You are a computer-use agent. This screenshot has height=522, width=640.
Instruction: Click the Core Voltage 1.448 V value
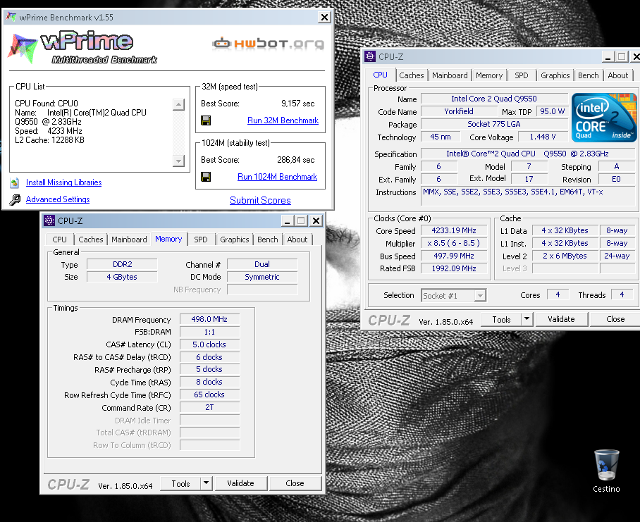point(543,137)
